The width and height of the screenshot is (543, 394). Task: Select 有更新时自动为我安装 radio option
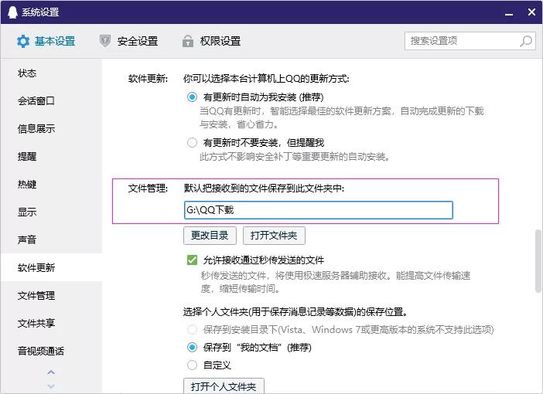coord(192,97)
